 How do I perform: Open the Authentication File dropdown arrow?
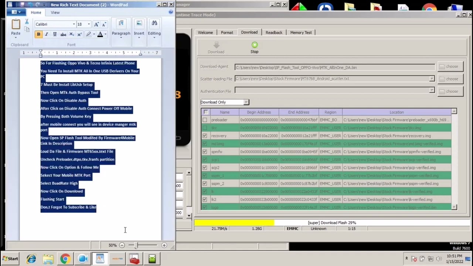pos(432,91)
